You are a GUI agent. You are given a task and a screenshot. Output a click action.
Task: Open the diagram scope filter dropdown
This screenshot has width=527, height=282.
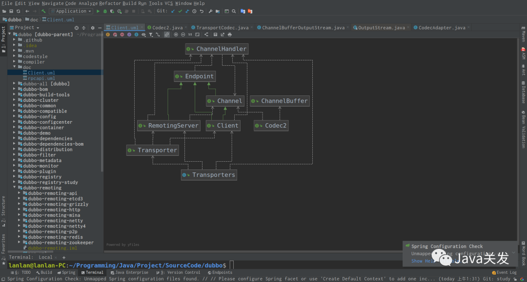click(151, 35)
